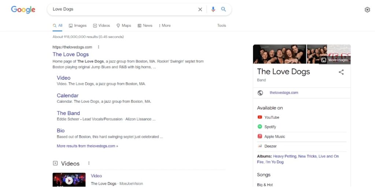Image resolution: width=375 pixels, height=196 pixels.
Task: Click the About 918,000,000 results text
Action: [88, 37]
